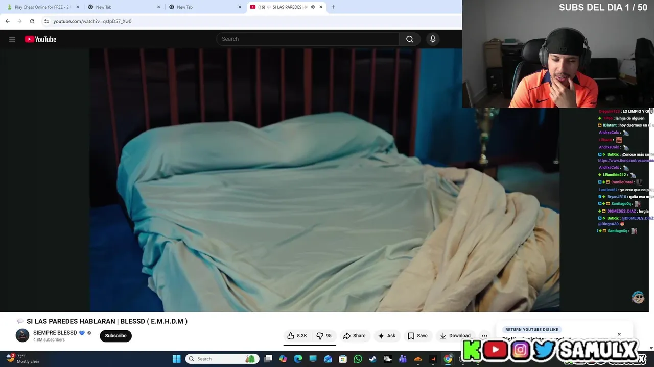654x367 pixels.
Task: Open a new browser tab
Action: [x=333, y=7]
